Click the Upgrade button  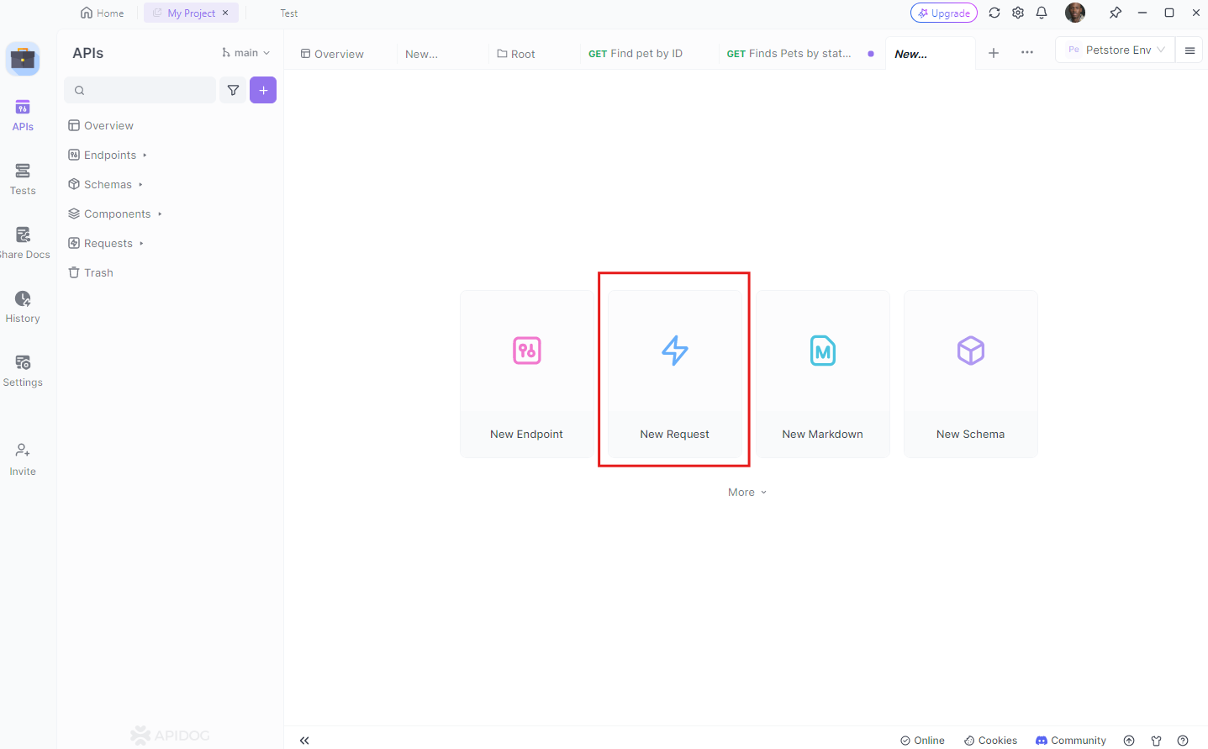(944, 13)
